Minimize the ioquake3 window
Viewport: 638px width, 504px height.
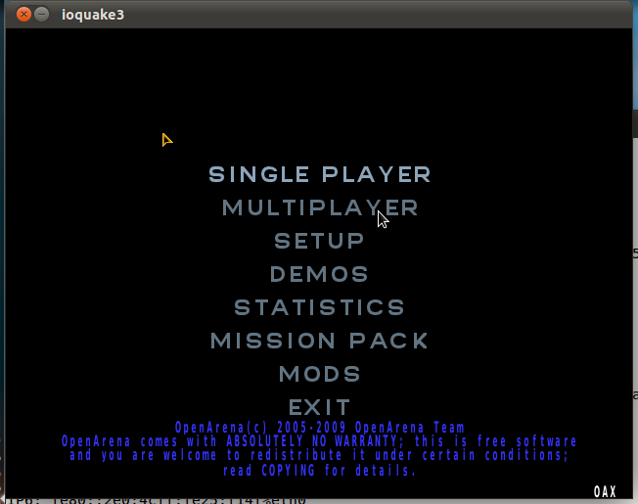[42, 15]
